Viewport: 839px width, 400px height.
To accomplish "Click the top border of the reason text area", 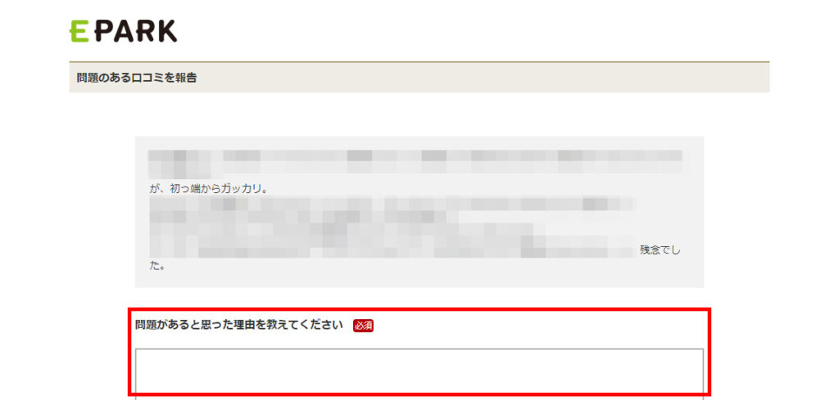I will coord(419,349).
